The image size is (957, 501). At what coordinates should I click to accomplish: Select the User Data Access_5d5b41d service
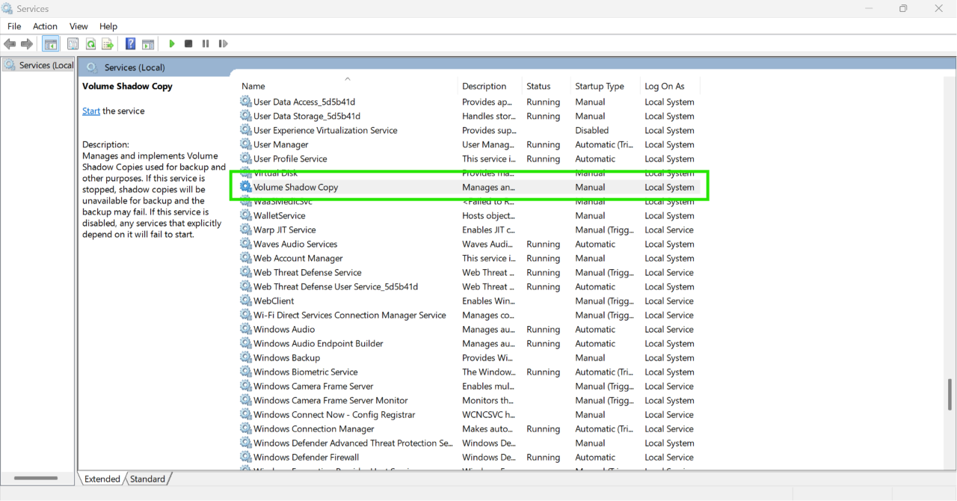click(469, 102)
